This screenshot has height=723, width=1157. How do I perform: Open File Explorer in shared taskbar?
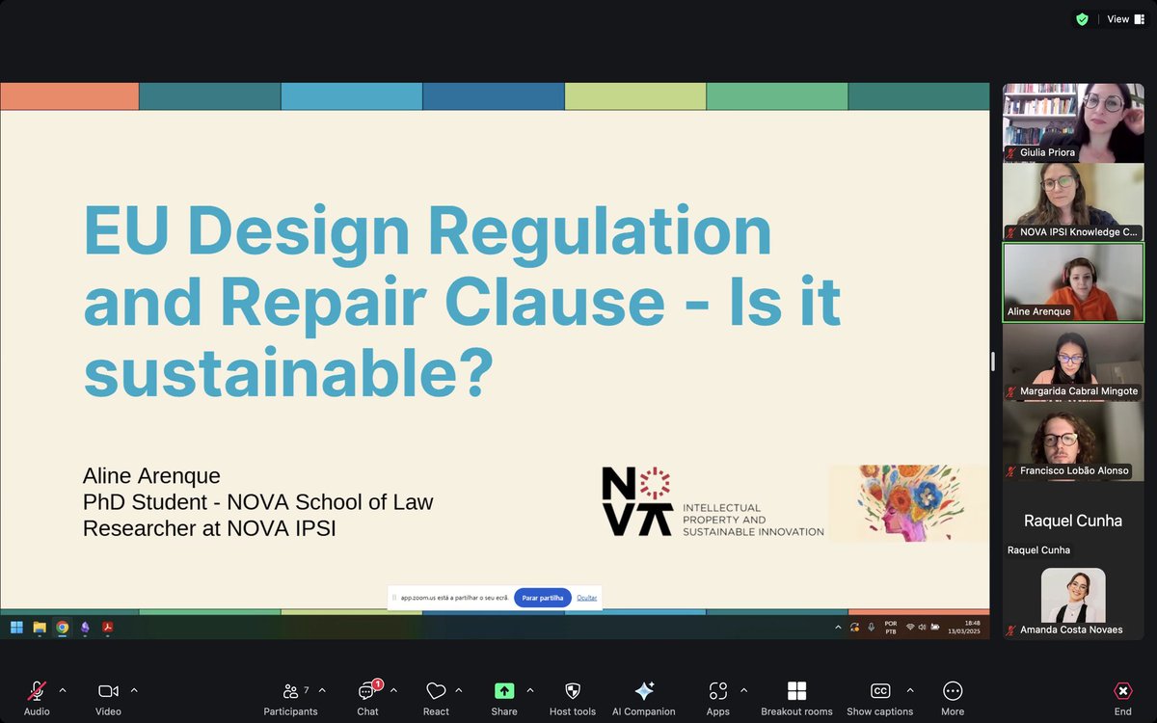click(x=40, y=627)
